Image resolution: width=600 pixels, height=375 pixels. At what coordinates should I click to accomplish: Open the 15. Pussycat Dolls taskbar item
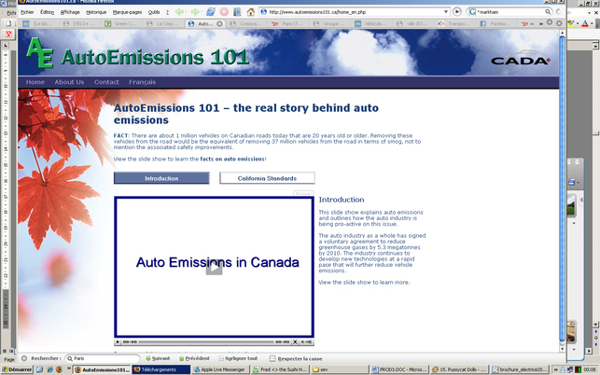(459, 369)
